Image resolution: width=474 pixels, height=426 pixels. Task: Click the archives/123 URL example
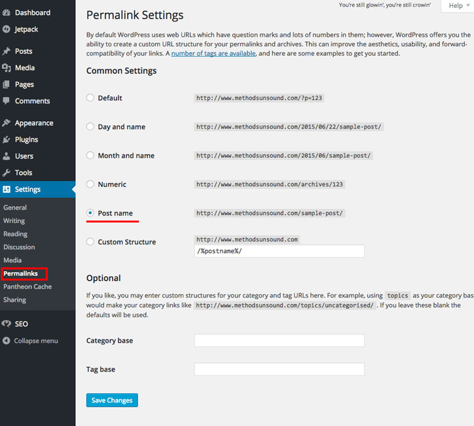(x=270, y=184)
